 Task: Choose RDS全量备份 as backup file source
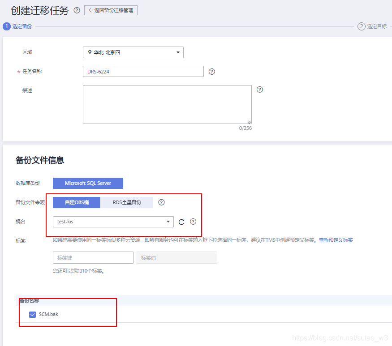click(x=127, y=202)
